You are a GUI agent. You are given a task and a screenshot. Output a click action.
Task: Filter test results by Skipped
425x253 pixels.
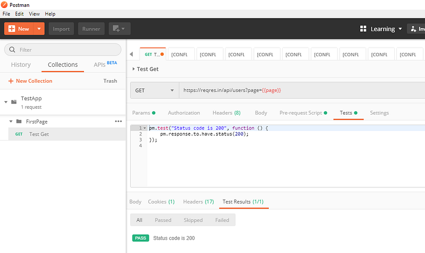pyautogui.click(x=193, y=220)
